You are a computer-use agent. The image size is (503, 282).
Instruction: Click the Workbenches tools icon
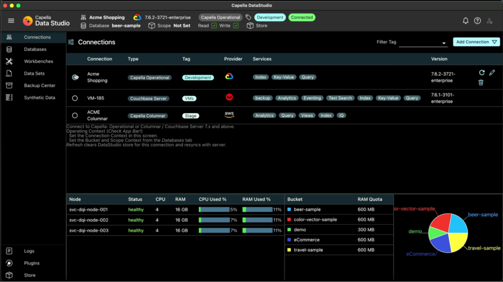[x=9, y=61]
